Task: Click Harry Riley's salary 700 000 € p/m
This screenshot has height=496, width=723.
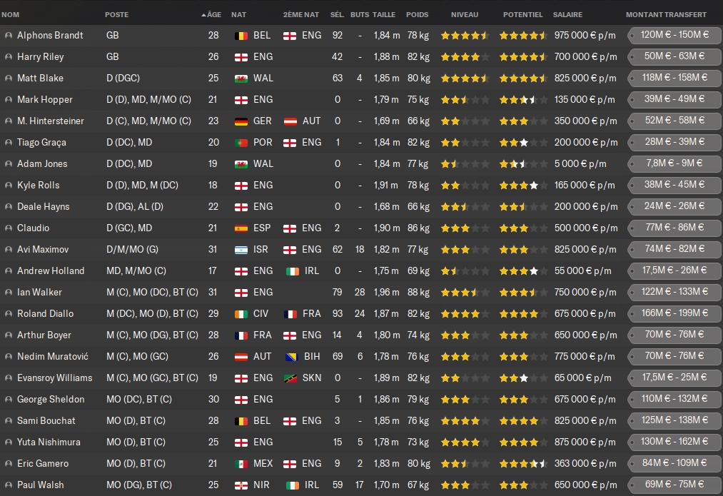Action: pyautogui.click(x=585, y=56)
